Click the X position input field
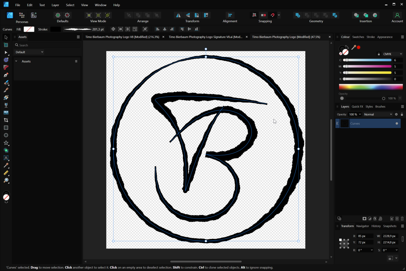The height and width of the screenshot is (271, 406). click(365, 236)
